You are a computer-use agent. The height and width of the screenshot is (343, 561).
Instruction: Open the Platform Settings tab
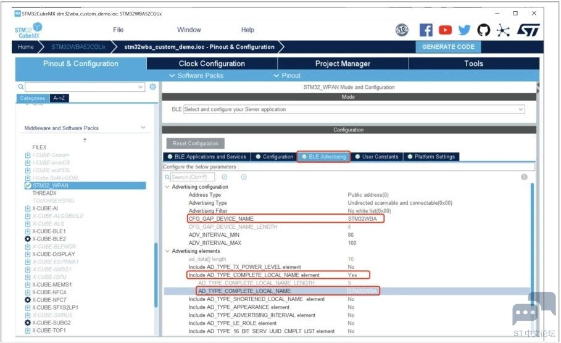click(x=431, y=157)
